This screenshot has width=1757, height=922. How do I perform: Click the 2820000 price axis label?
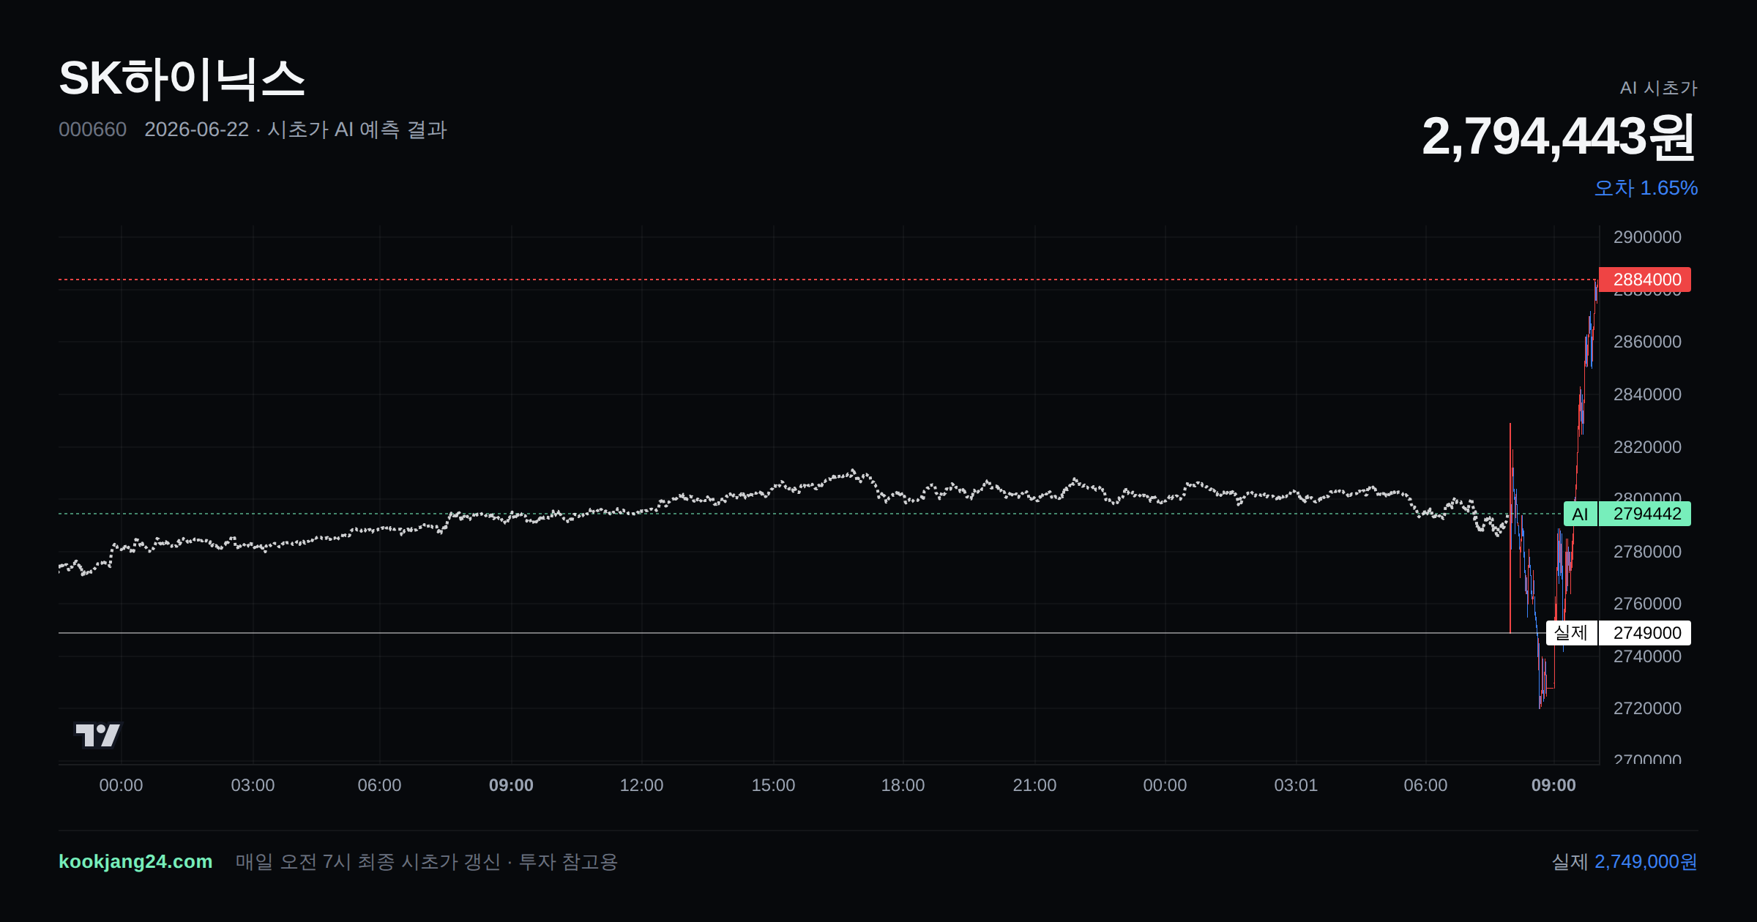pos(1647,447)
